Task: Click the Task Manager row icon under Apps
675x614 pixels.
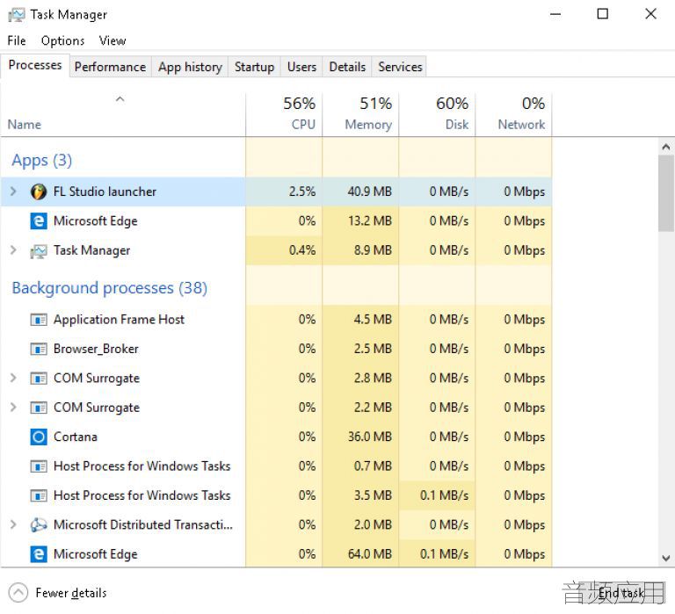Action: pos(39,251)
